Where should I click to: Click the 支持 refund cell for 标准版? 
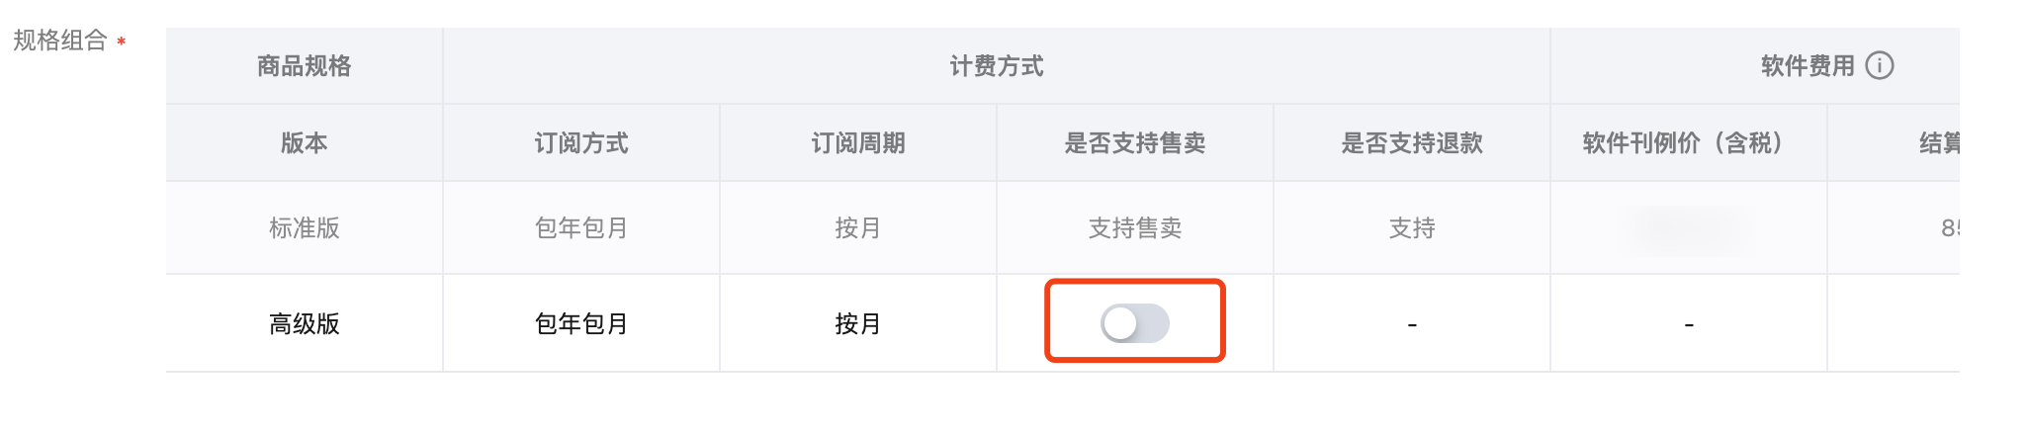click(1411, 228)
